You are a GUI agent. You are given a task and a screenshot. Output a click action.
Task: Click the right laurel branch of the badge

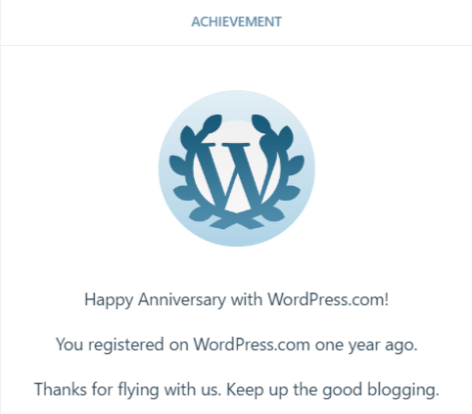tap(279, 169)
